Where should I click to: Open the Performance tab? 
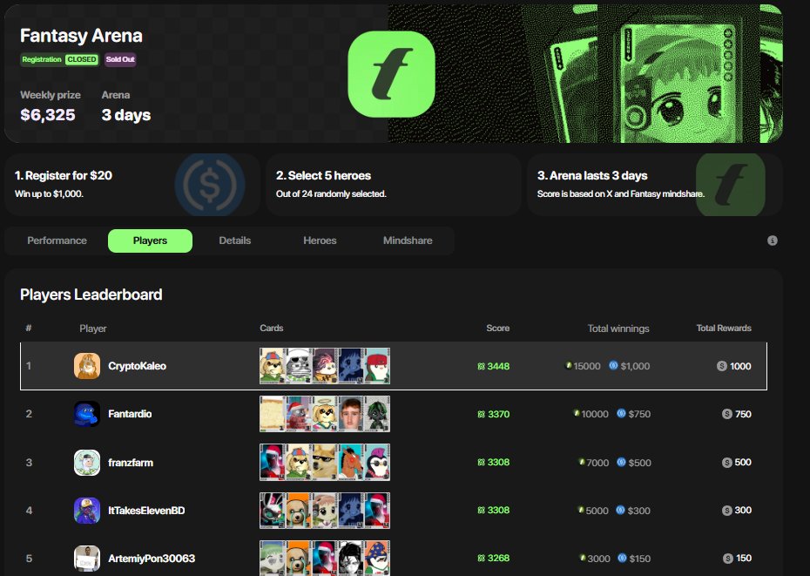pos(57,241)
